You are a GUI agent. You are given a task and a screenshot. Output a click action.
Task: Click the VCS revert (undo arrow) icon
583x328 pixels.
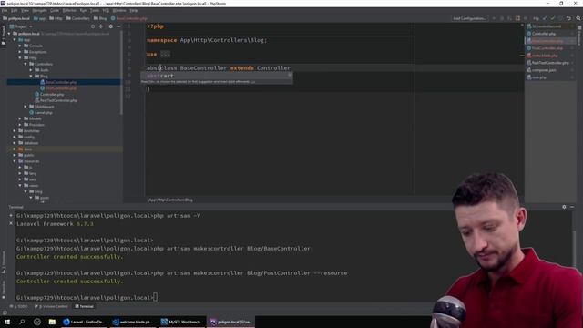coord(568,18)
